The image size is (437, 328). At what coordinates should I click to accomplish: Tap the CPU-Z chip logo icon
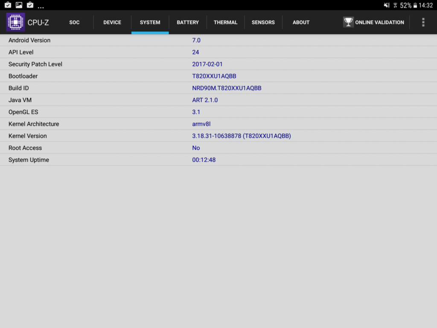16,22
